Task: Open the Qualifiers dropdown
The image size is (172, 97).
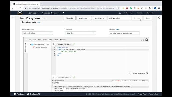Action: (x=84, y=18)
